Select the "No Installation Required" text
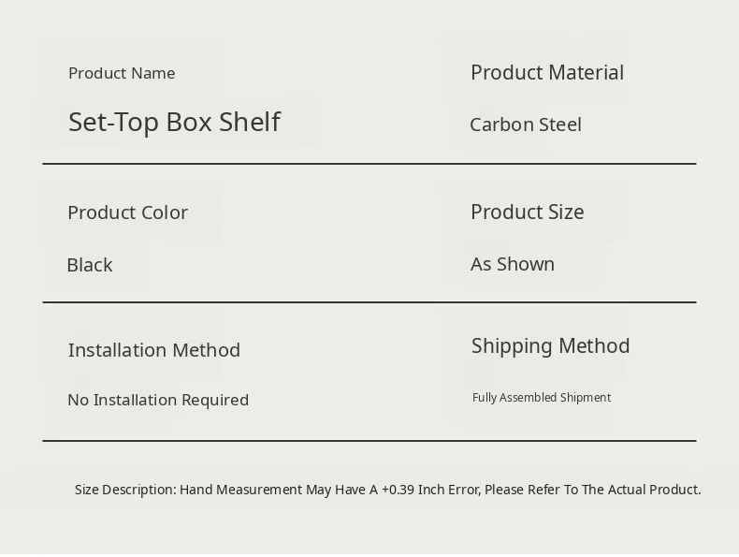The image size is (739, 557). (158, 400)
